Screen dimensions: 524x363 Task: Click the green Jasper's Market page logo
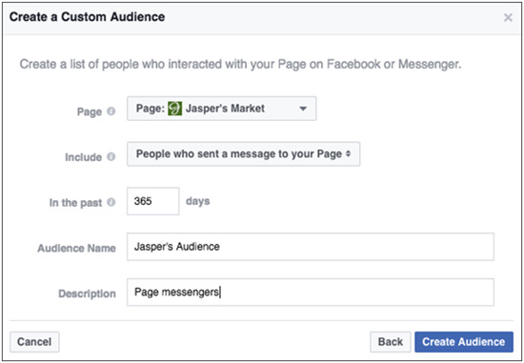click(174, 109)
